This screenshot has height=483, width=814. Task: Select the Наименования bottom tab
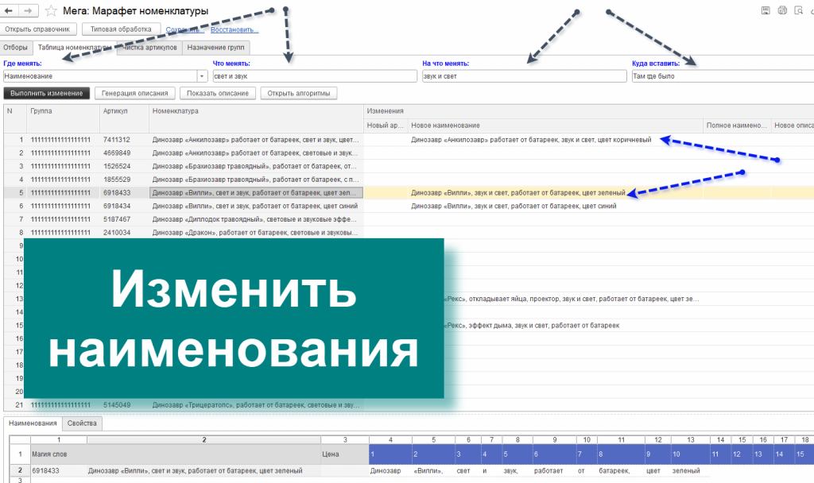tap(33, 423)
